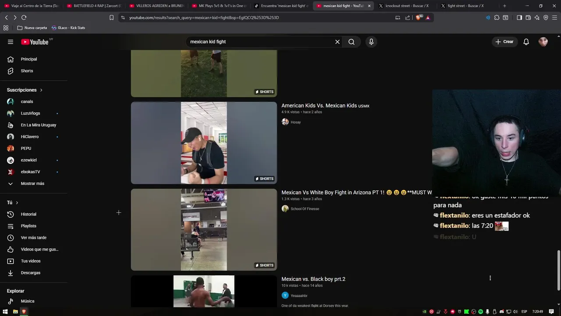Reload the page
561x316 pixels.
[x=24, y=18]
